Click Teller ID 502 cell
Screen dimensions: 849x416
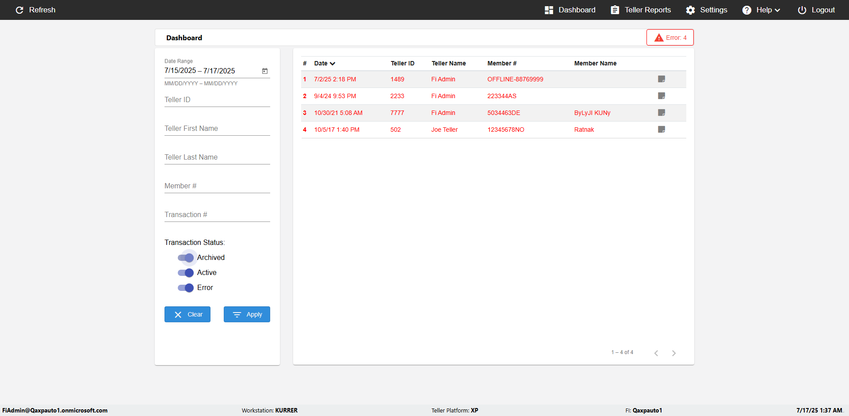(x=395, y=130)
